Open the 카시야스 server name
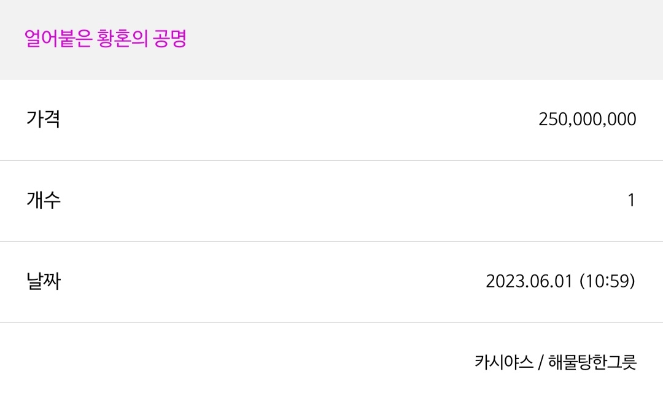This screenshot has height=412, width=663. [x=504, y=362]
